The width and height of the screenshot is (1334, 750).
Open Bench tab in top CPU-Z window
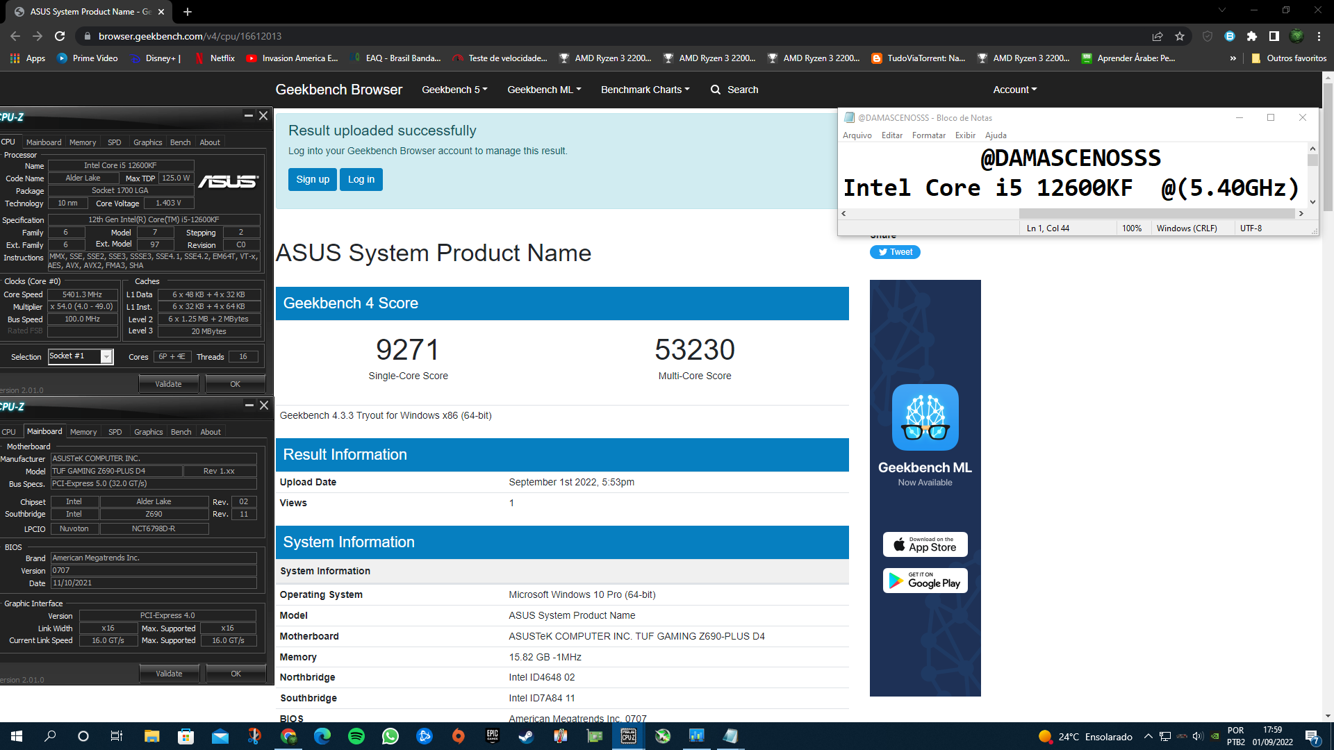click(180, 142)
